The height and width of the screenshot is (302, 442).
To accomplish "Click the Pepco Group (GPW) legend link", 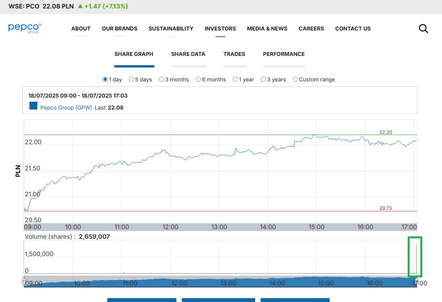I will point(66,108).
